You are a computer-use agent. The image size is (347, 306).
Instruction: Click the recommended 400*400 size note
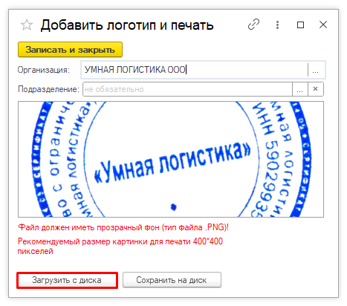(x=120, y=246)
